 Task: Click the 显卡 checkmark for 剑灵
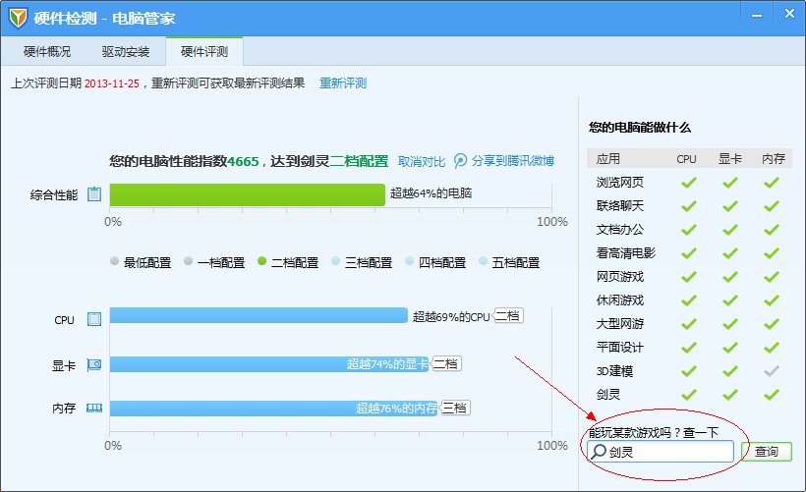click(730, 395)
